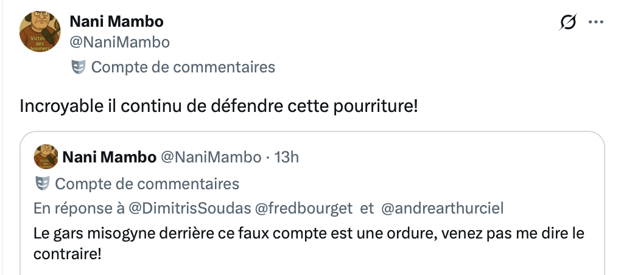Click the word "contraire!" in quoted tweet

point(67,252)
